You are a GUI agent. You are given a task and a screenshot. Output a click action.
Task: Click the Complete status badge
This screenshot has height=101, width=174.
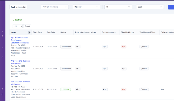(x=66, y=89)
